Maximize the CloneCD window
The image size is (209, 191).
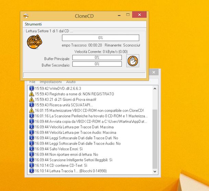click(128, 15)
